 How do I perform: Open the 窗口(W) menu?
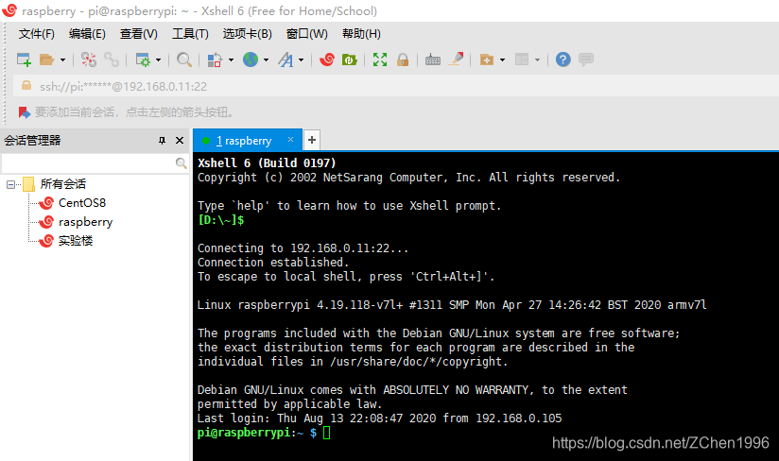pyautogui.click(x=307, y=34)
